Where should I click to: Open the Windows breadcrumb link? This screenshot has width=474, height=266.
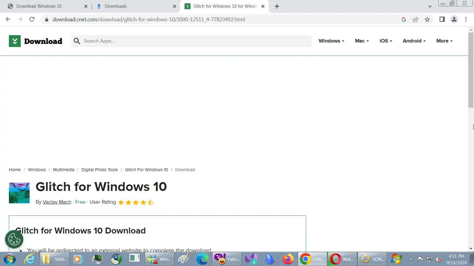coord(37,170)
